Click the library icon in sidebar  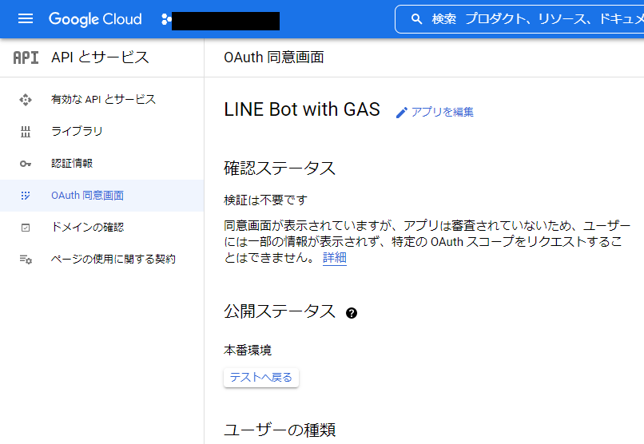[x=26, y=131]
